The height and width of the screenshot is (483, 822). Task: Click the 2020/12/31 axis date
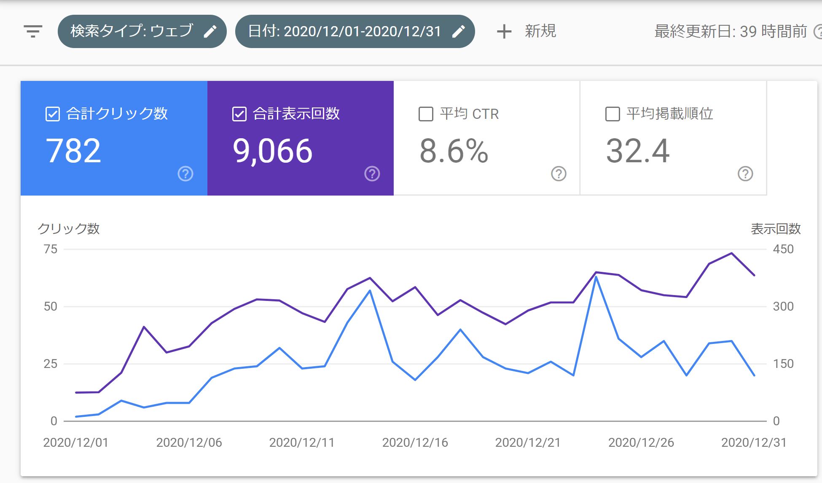tap(754, 443)
